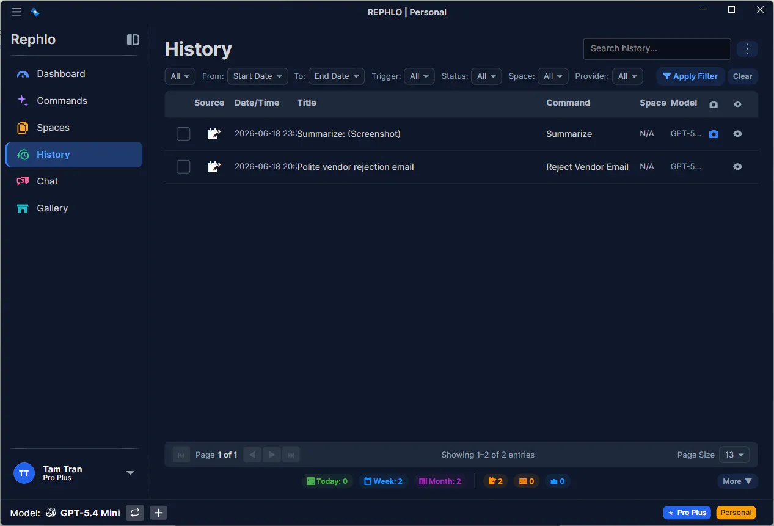Open the first All type filter dropdown
The image size is (774, 526).
point(180,76)
